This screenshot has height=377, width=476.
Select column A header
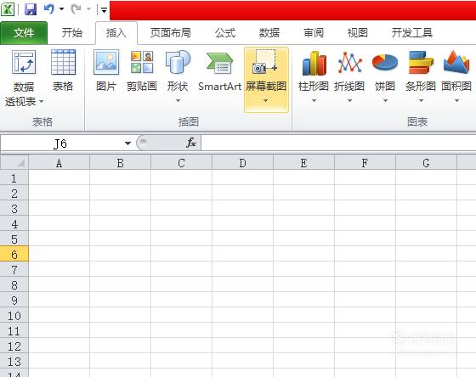pyautogui.click(x=59, y=163)
